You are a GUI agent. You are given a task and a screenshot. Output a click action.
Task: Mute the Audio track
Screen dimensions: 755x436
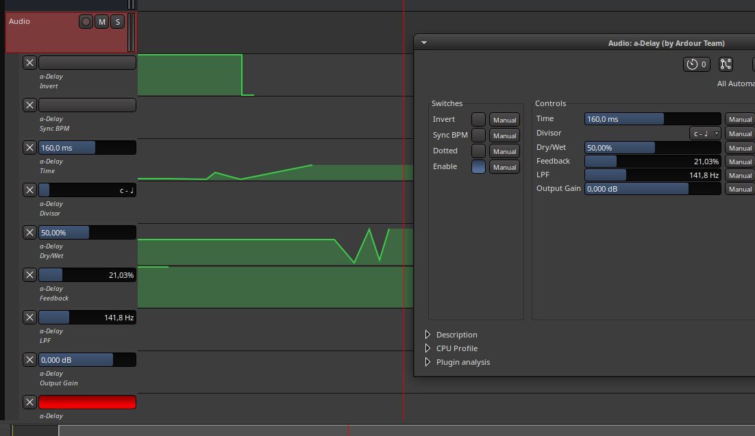(101, 22)
